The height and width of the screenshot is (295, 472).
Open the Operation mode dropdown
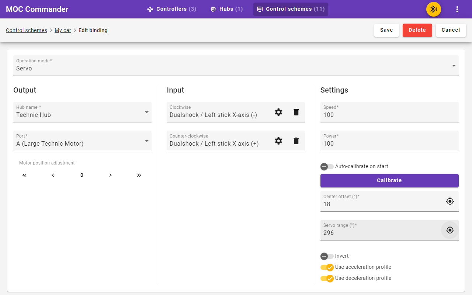point(236,66)
